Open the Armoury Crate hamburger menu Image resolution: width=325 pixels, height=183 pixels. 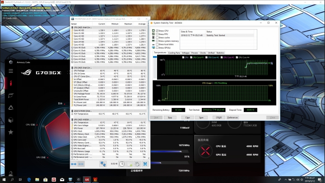[x=11, y=71]
